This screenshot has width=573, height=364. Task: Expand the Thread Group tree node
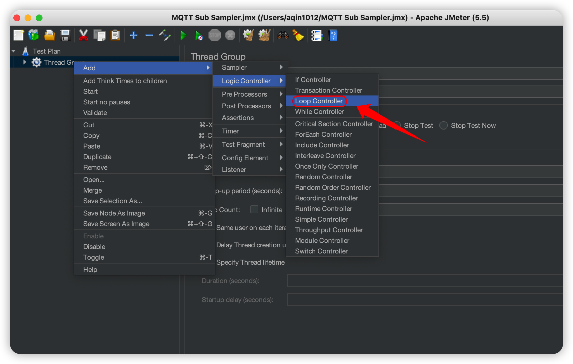point(25,62)
